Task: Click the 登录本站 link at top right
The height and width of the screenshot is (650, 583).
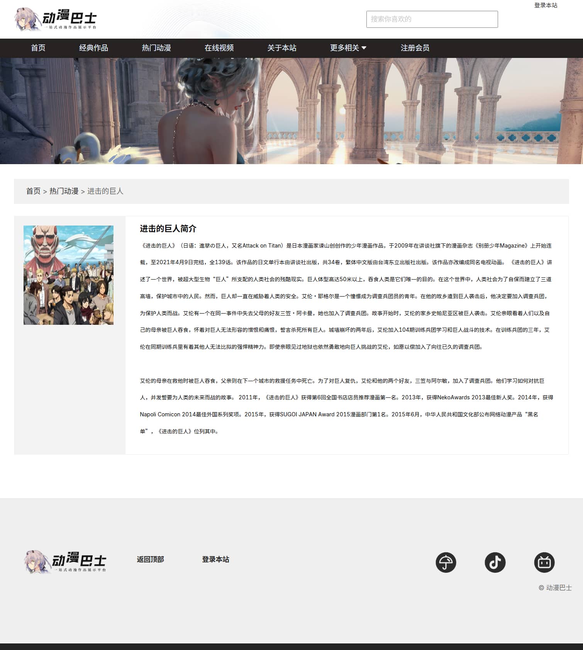Action: click(x=546, y=5)
